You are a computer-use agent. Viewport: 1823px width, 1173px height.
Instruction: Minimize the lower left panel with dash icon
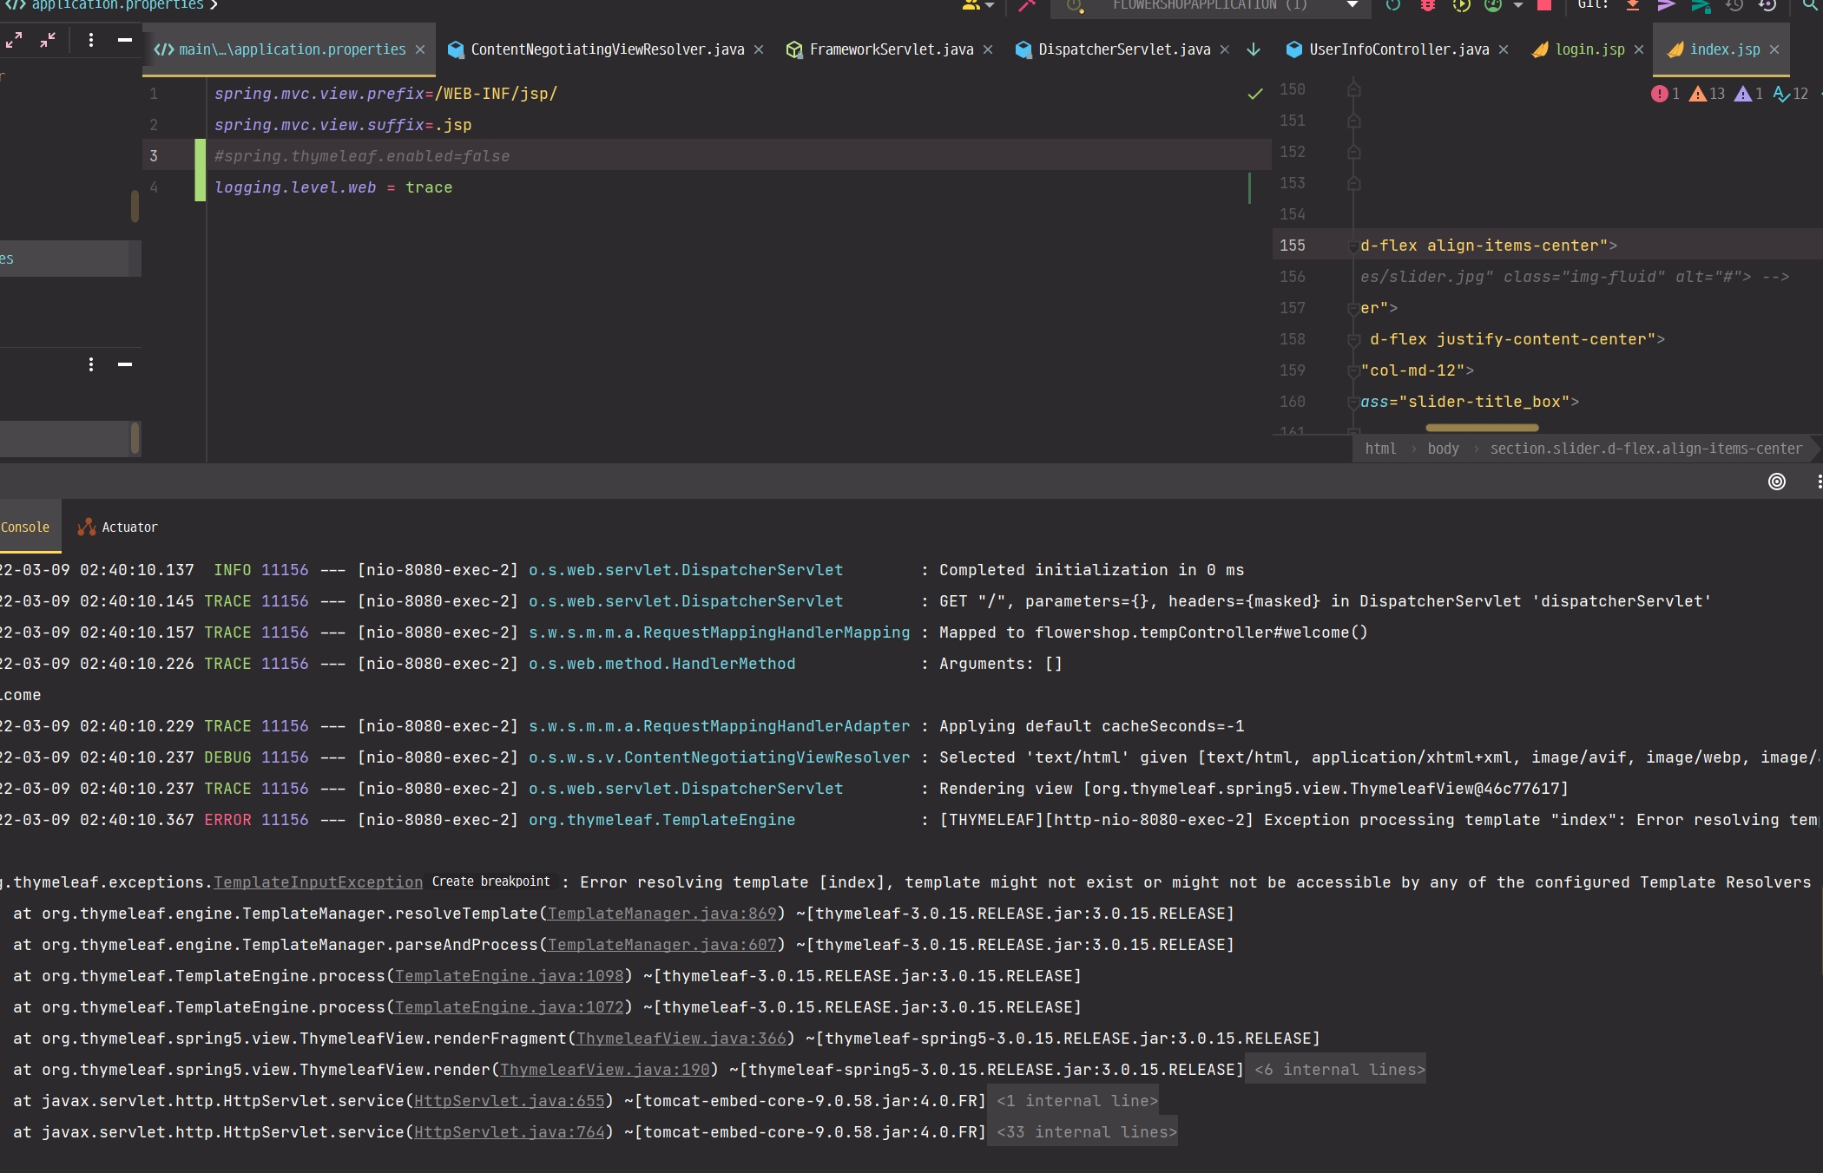[125, 364]
